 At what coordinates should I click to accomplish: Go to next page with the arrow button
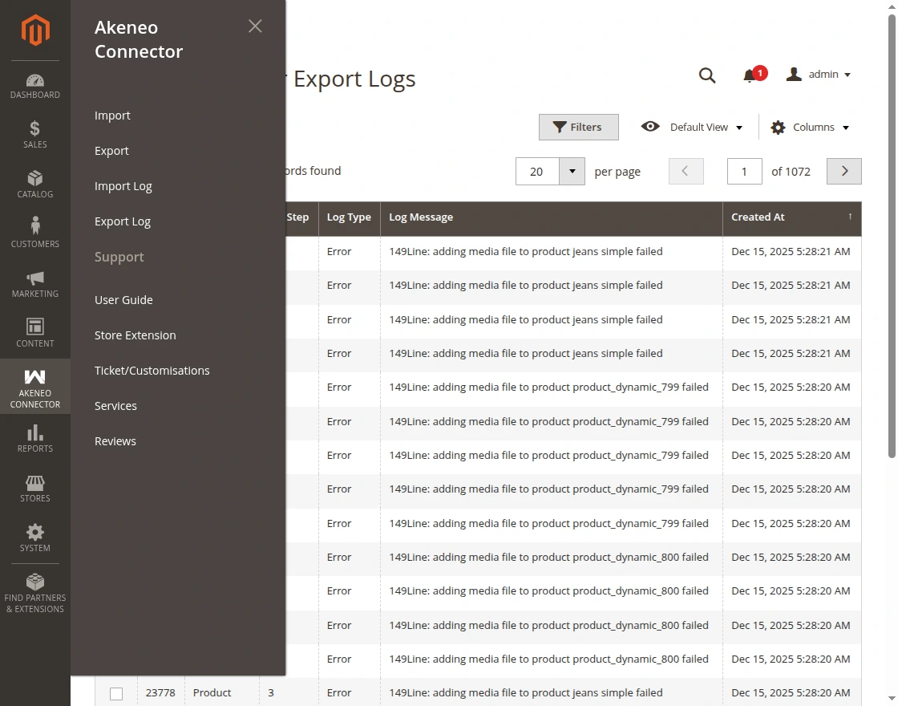pos(843,171)
